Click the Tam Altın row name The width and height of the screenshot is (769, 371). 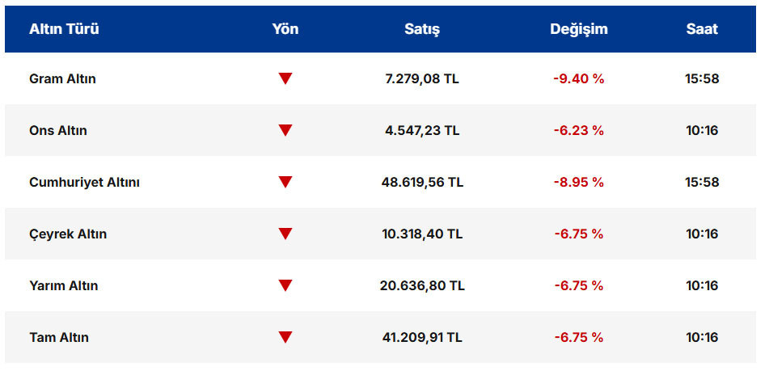59,338
